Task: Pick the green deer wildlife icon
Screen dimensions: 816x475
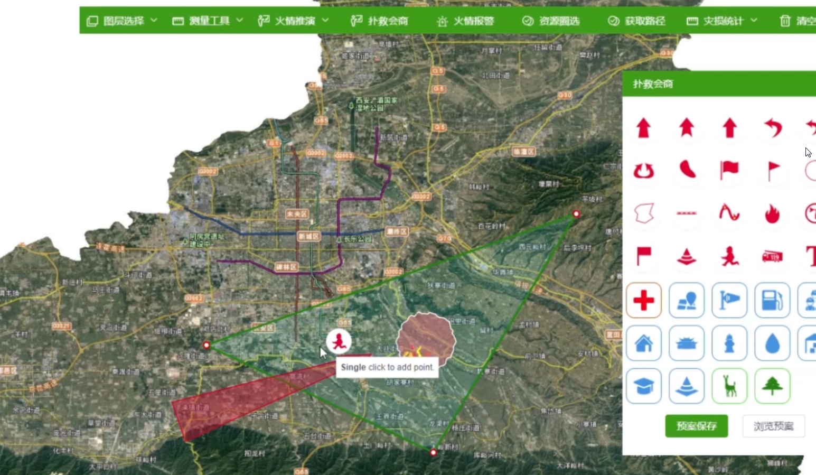Action: [x=729, y=386]
